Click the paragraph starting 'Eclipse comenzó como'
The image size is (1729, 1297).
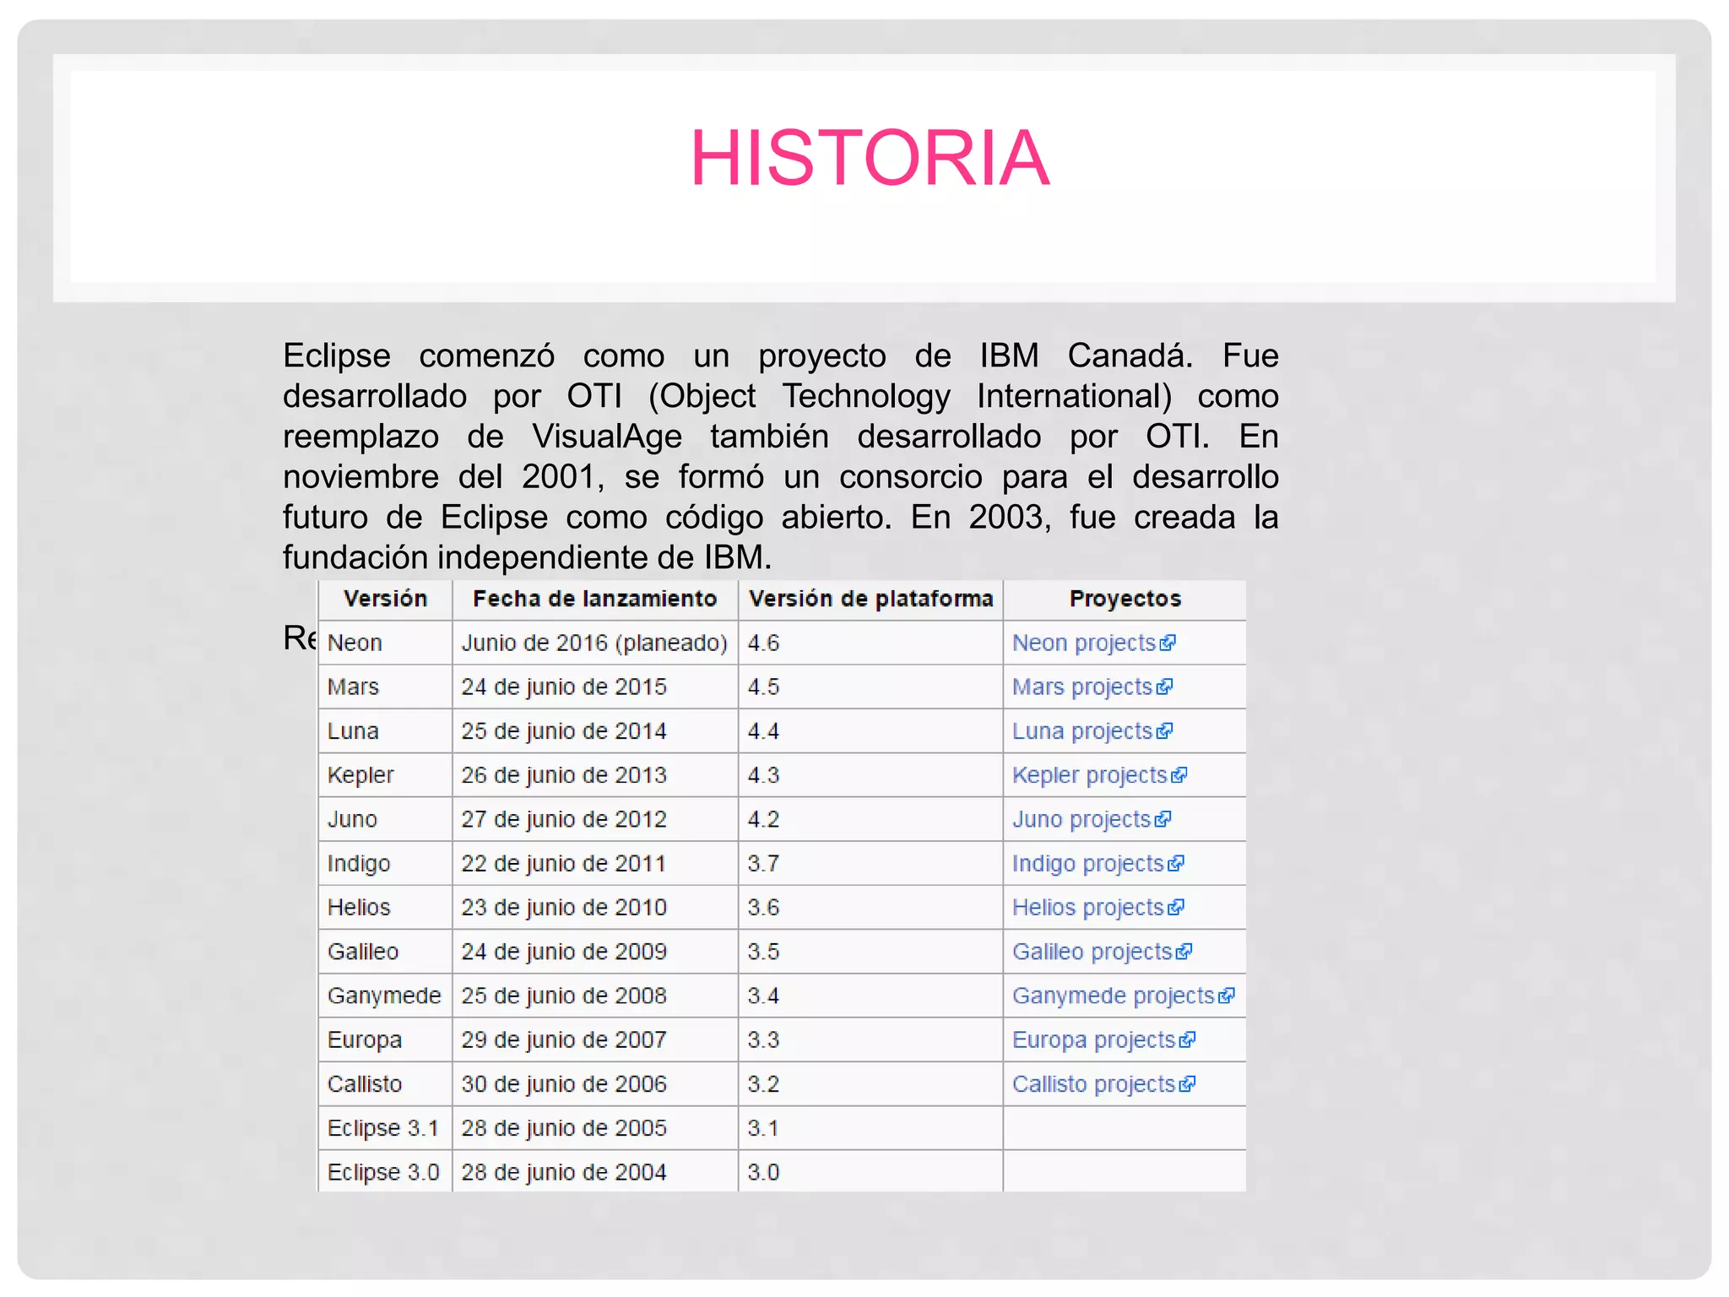pyautogui.click(x=781, y=457)
